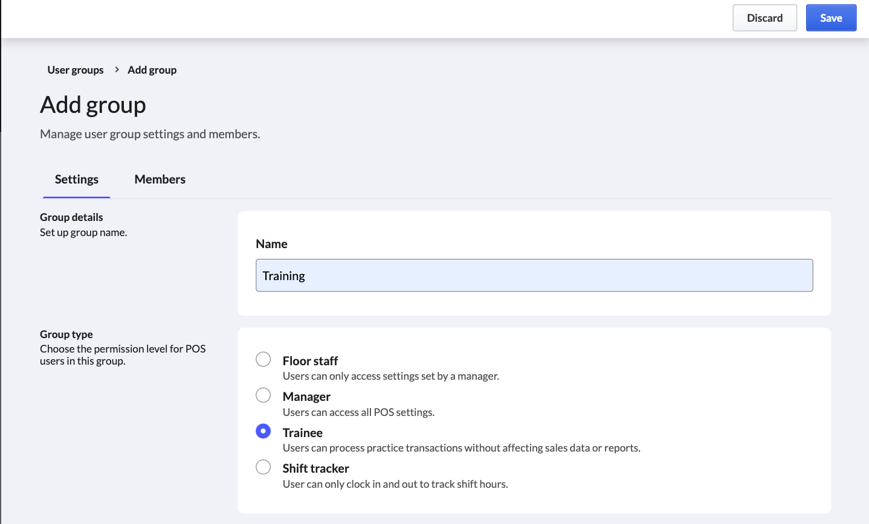Click the Trainee option label text
The image size is (869, 524).
302,433
